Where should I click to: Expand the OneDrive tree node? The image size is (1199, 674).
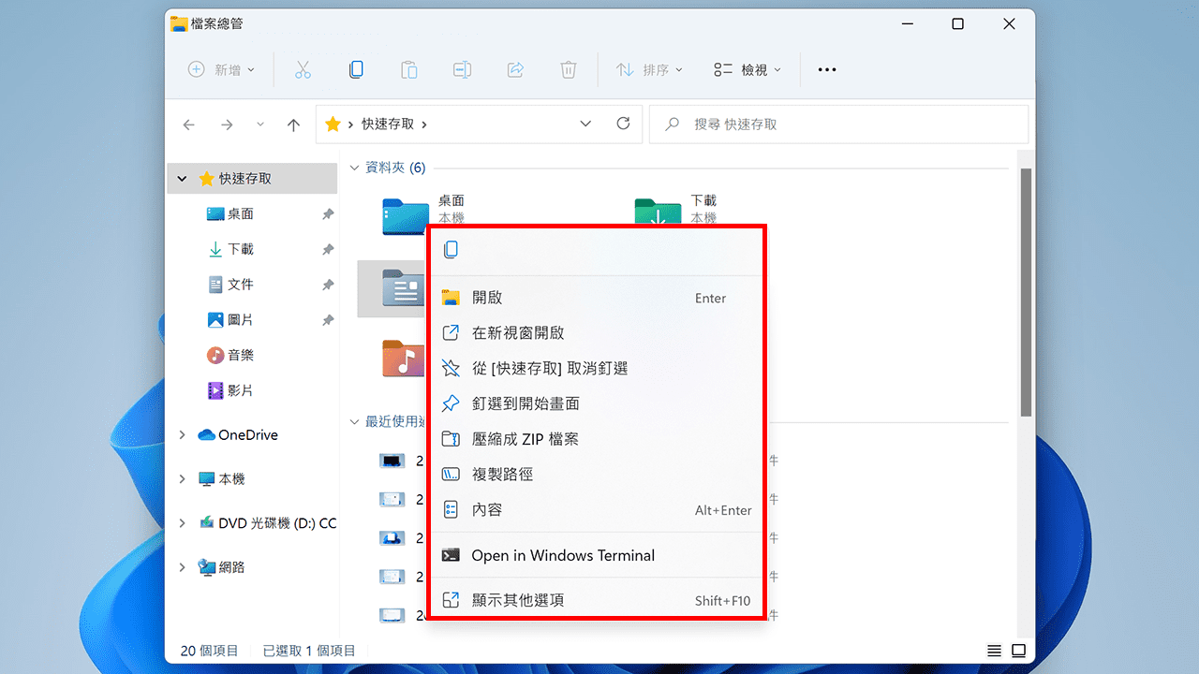(x=183, y=435)
